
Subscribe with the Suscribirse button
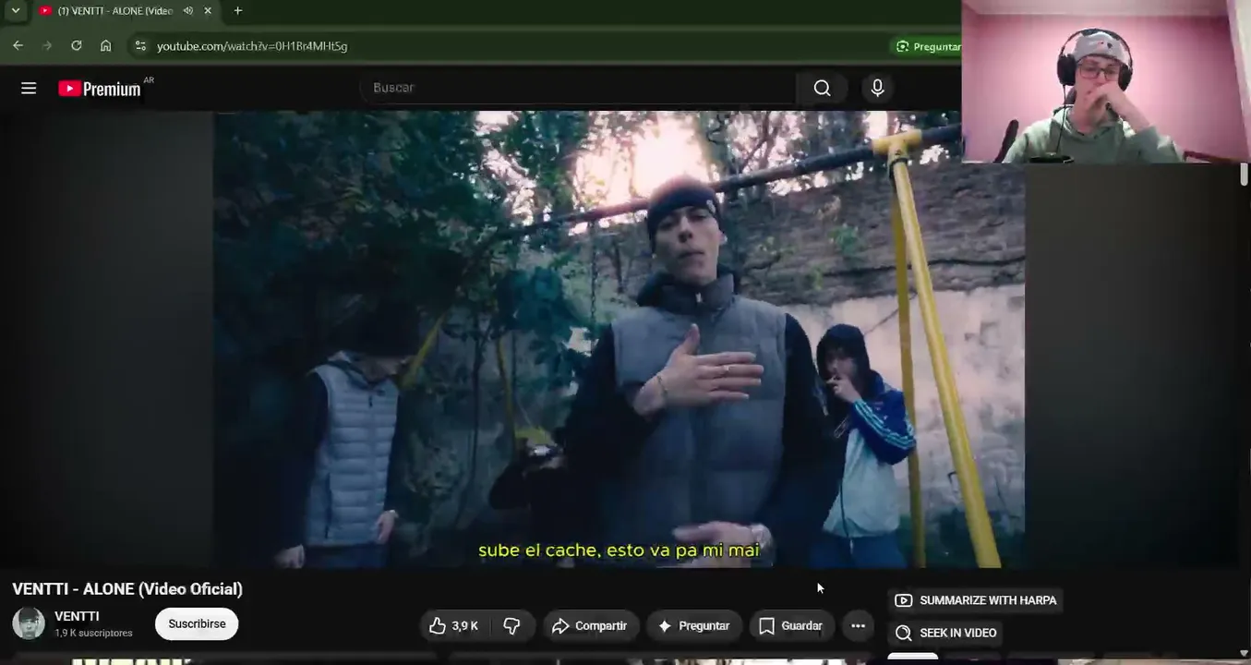click(197, 624)
